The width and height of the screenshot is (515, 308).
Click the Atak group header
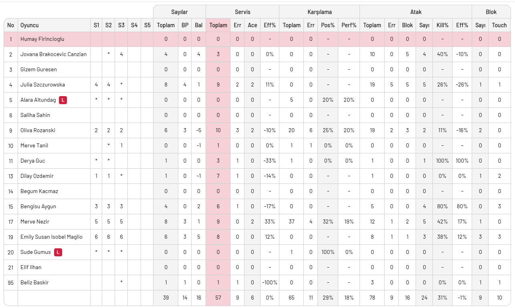pos(416,12)
